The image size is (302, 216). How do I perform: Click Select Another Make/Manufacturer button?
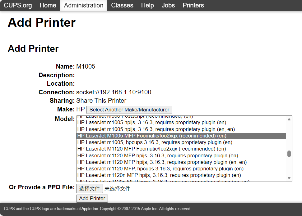click(129, 110)
